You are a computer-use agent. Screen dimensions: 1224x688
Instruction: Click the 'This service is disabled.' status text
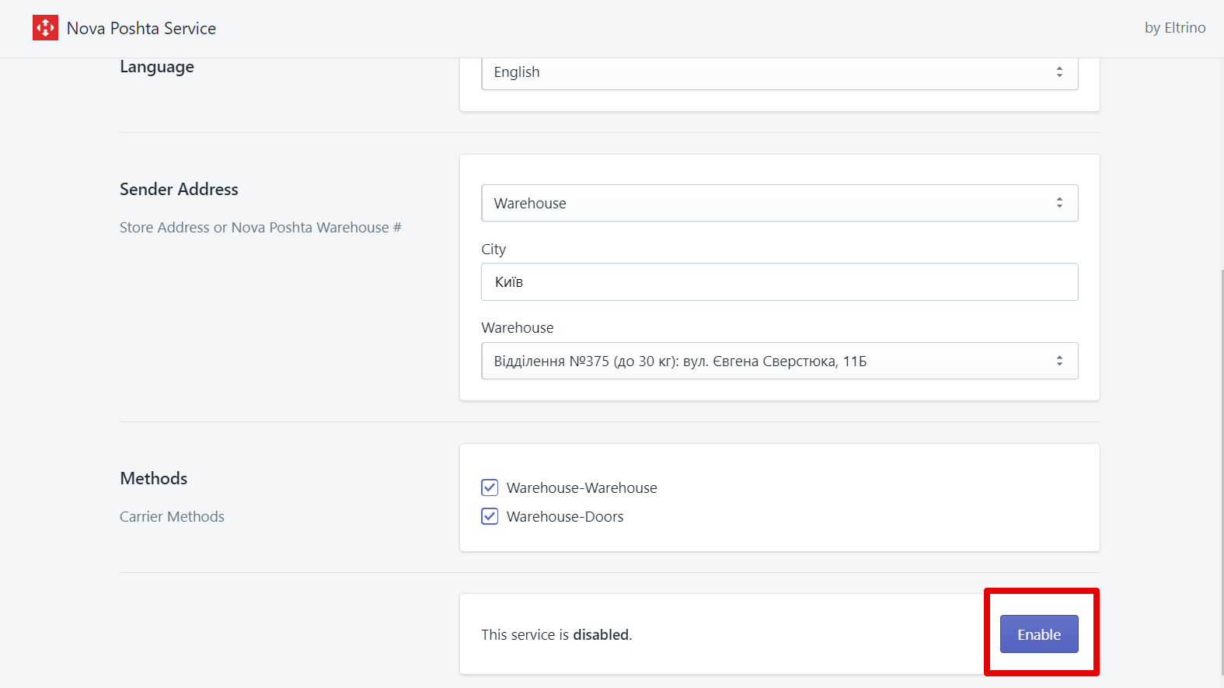pyautogui.click(x=556, y=635)
